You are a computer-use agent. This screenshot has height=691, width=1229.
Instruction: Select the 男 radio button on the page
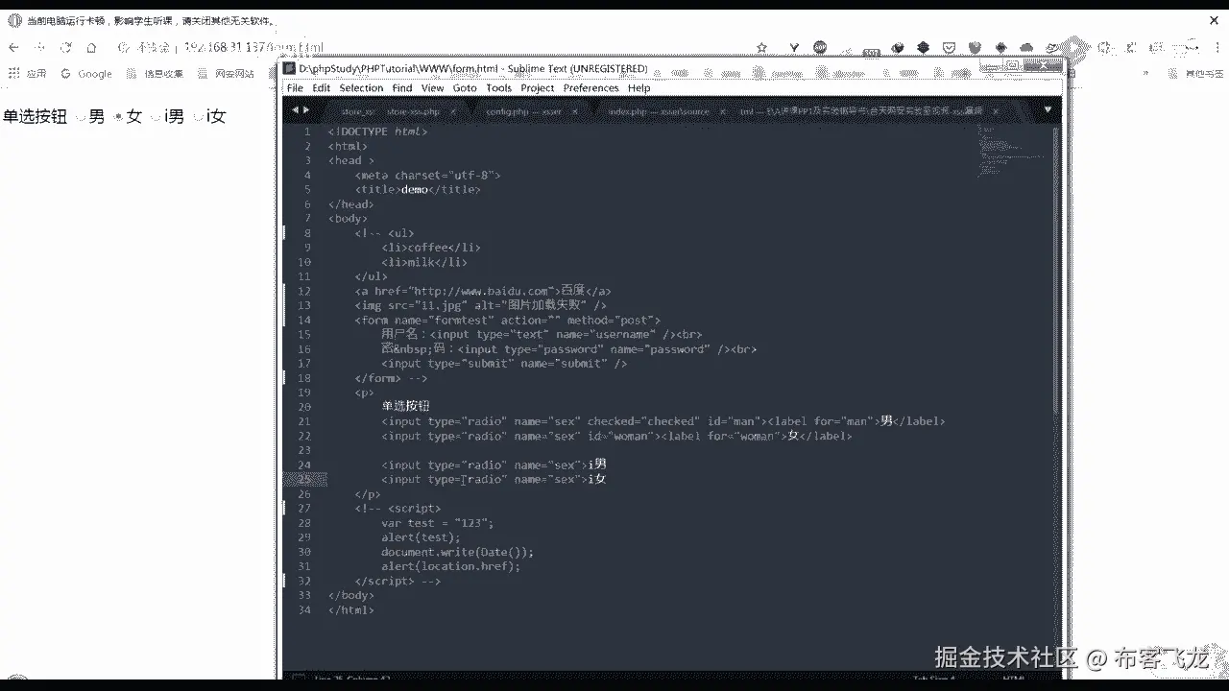[x=81, y=117]
